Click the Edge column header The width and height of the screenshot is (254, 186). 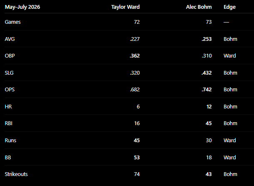(x=229, y=7)
